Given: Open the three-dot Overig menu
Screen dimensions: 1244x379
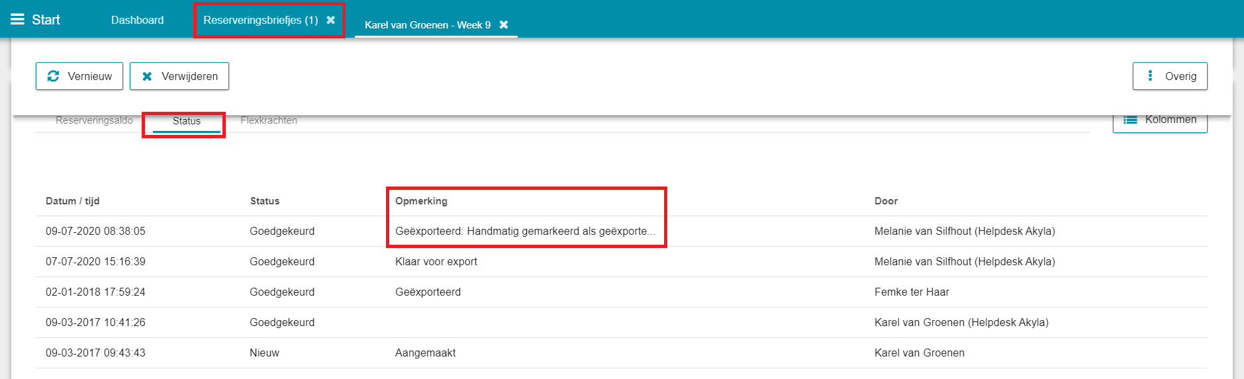Looking at the screenshot, I should [x=1150, y=75].
